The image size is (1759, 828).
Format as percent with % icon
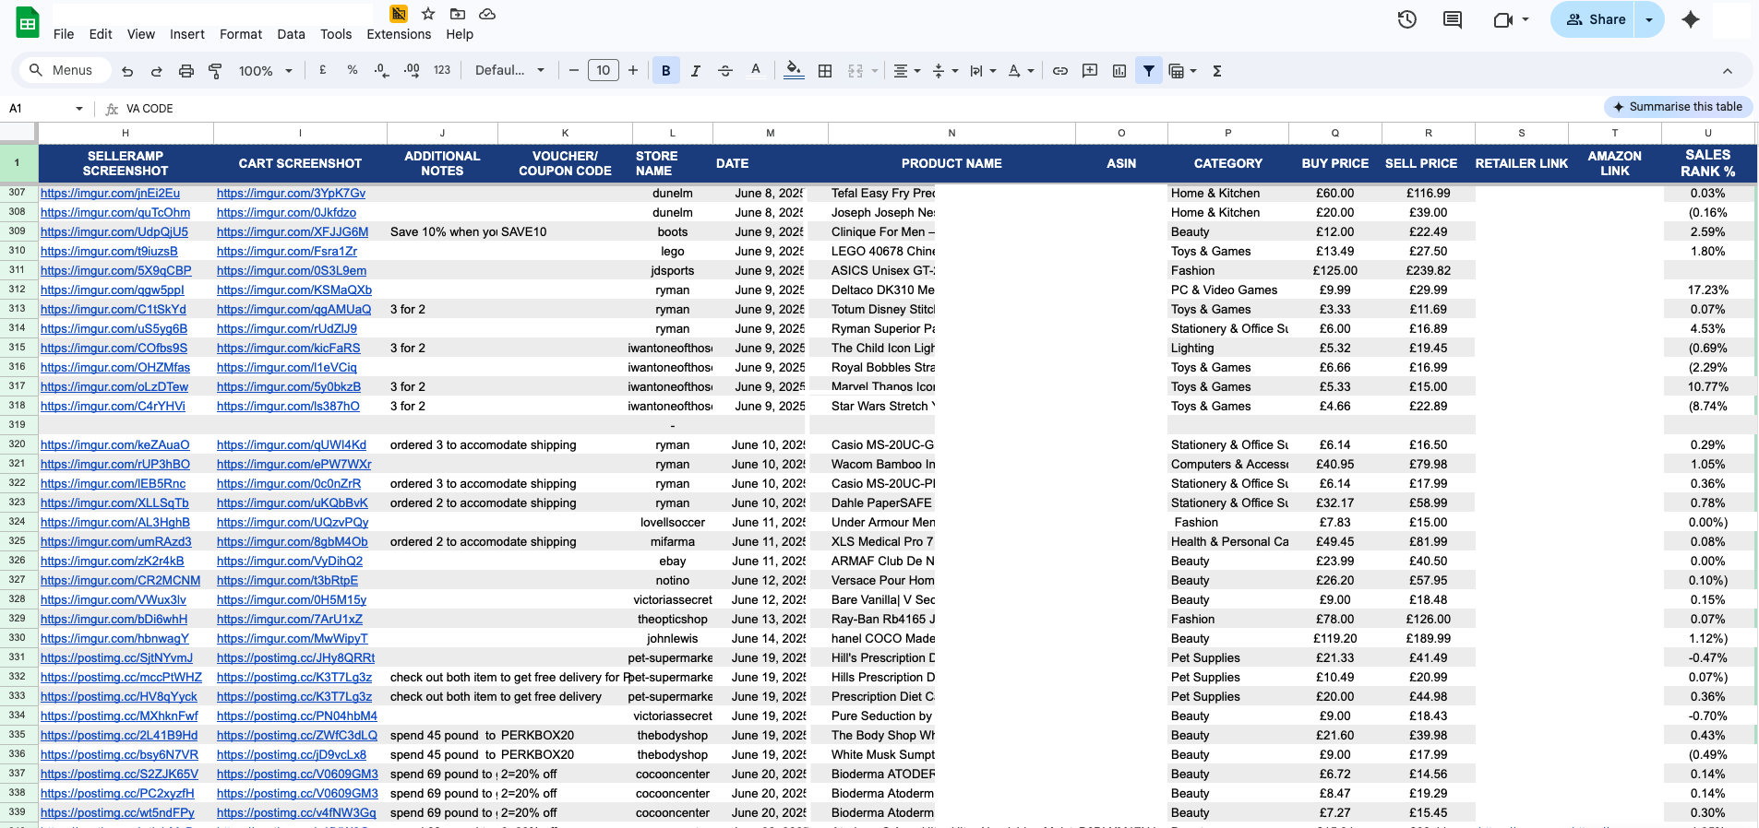click(x=353, y=70)
